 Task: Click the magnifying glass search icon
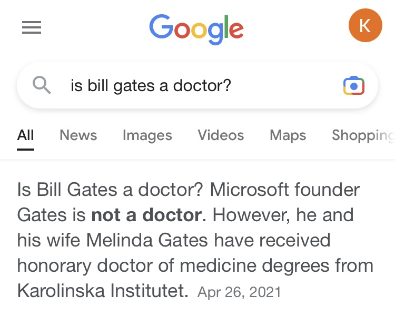(42, 85)
